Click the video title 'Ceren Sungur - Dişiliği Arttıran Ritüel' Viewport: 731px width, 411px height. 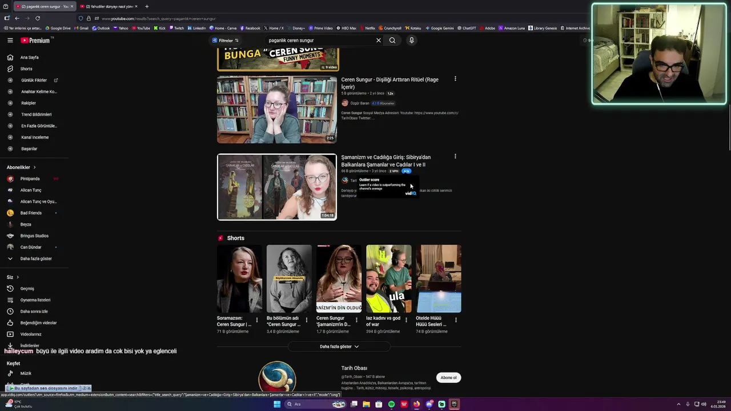(390, 83)
